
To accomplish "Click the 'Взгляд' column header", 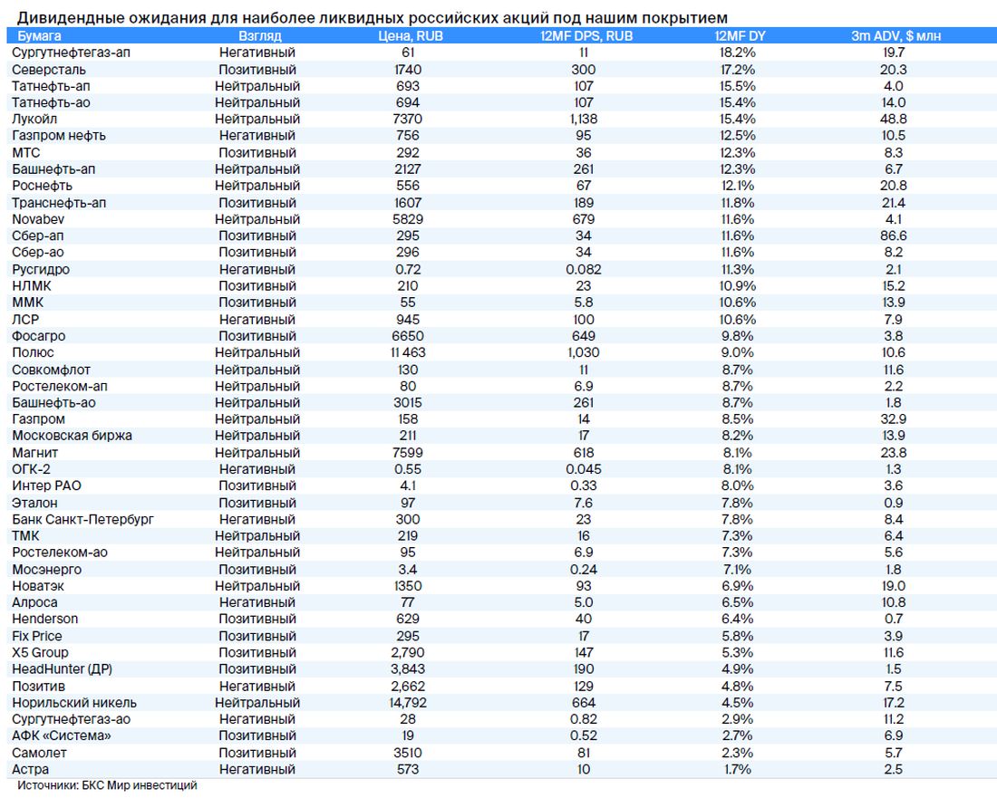I will [x=259, y=36].
